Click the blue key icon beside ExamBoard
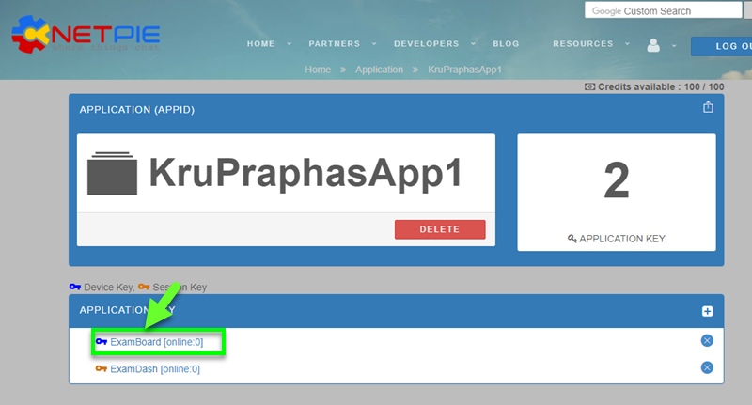 102,342
